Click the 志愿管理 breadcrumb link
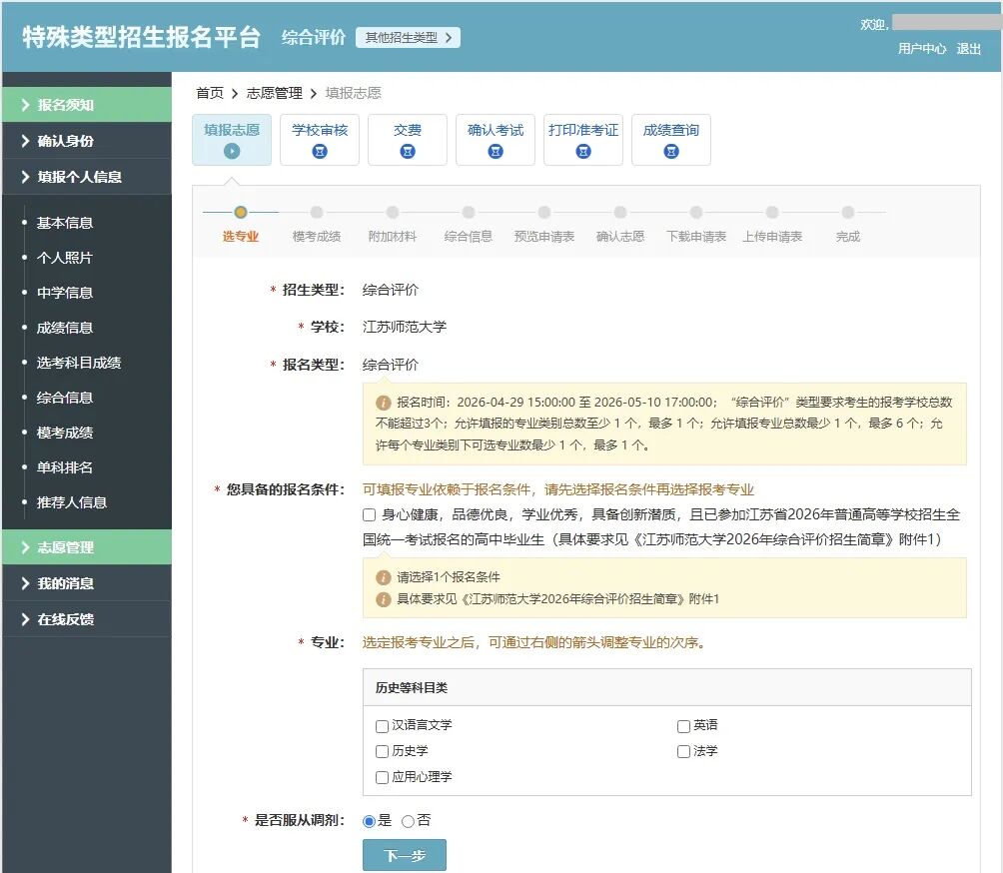The width and height of the screenshot is (1003, 873). click(275, 93)
